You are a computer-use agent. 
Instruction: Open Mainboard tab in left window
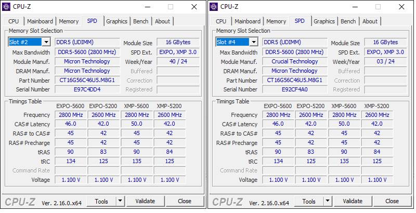coord(40,21)
